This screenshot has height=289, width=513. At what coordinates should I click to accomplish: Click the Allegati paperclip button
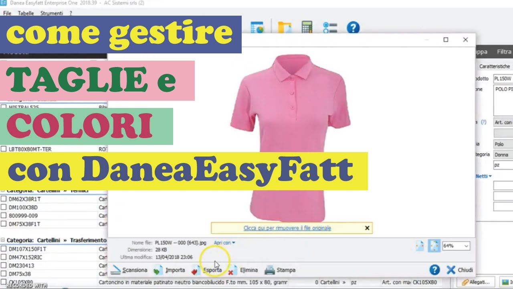pos(476,282)
